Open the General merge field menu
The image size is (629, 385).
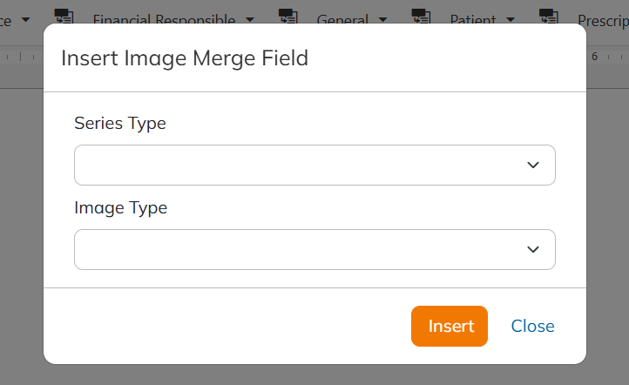click(342, 20)
